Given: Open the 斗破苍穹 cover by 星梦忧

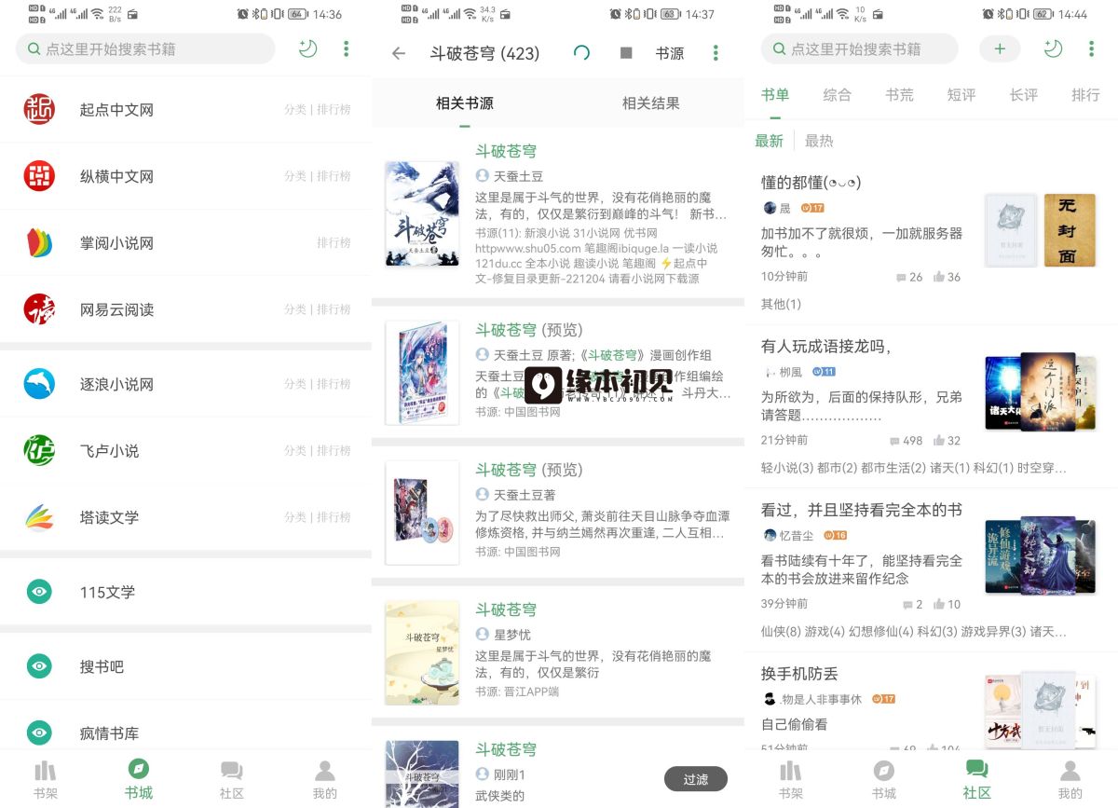Looking at the screenshot, I should [x=422, y=652].
